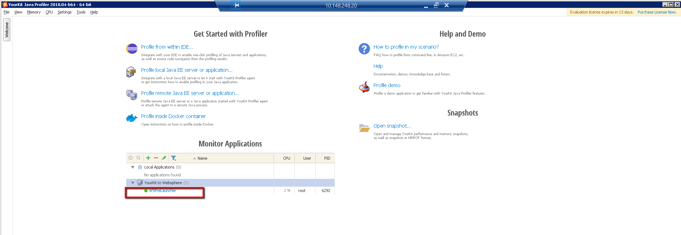681x235 pixels.
Task: Click the green status dot beside WSPreLauncher
Action: tap(146, 191)
